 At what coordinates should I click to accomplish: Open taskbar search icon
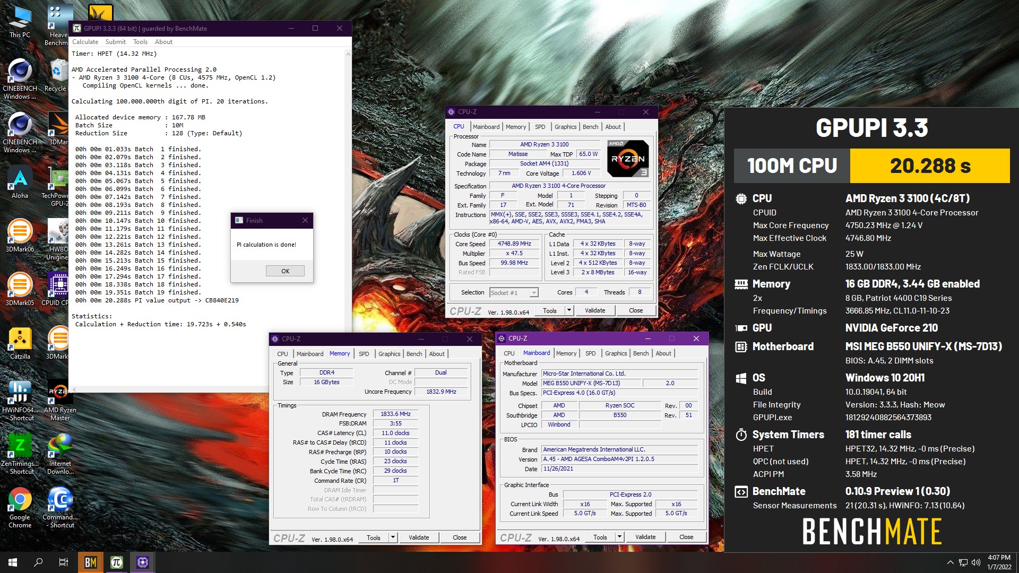(x=38, y=562)
